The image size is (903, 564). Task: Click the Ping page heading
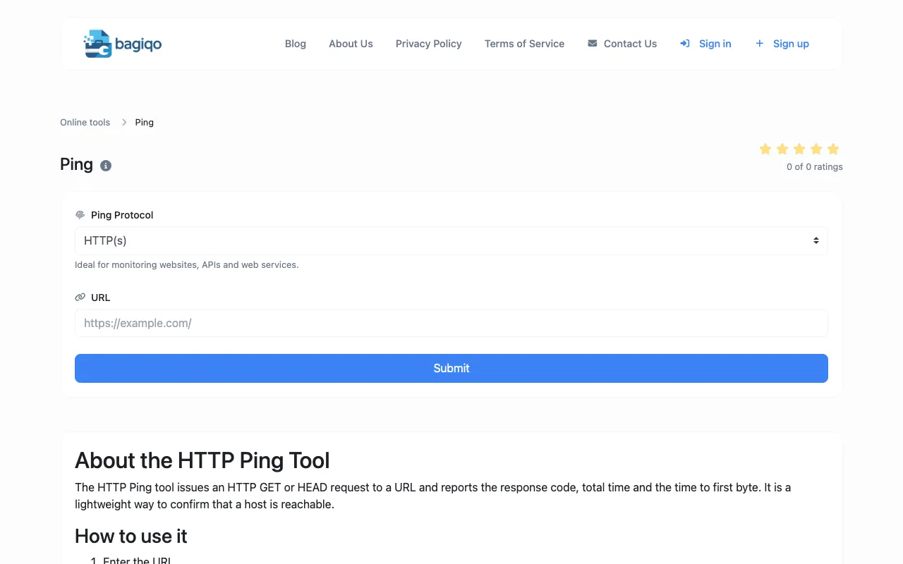(x=76, y=164)
